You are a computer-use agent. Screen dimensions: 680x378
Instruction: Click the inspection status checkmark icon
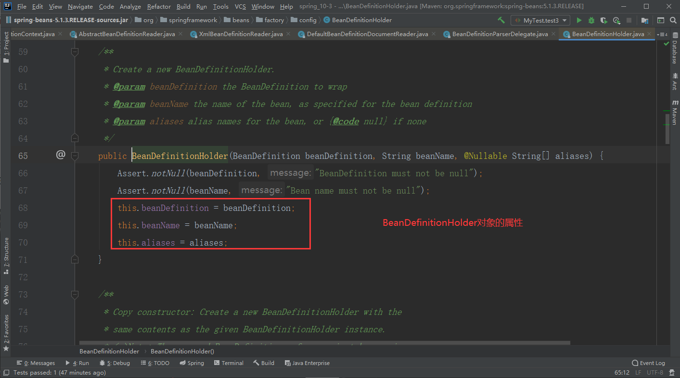pyautogui.click(x=666, y=43)
